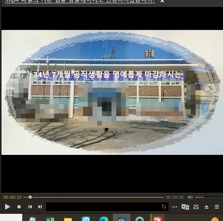
Task: Open the keyboard shortcut (Ky) icon
Action: pyautogui.click(x=185, y=207)
